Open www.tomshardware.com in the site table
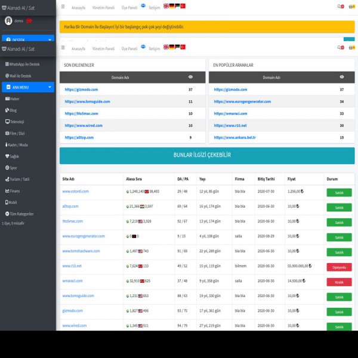The image size is (358, 358). point(81,251)
